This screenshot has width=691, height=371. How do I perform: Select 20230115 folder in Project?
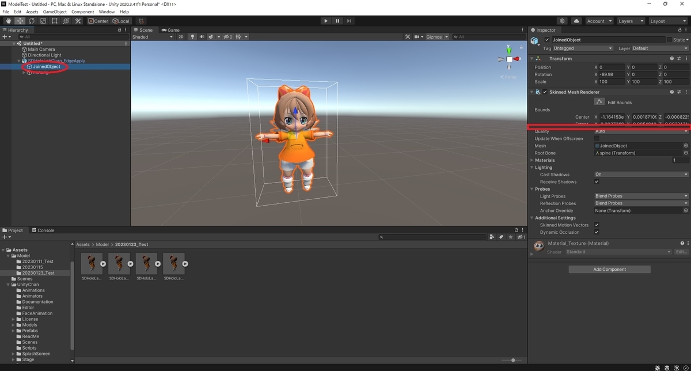32,267
